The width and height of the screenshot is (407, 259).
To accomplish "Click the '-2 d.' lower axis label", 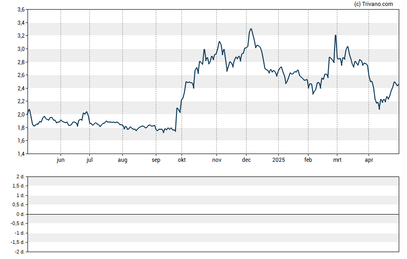I will click(x=19, y=252).
